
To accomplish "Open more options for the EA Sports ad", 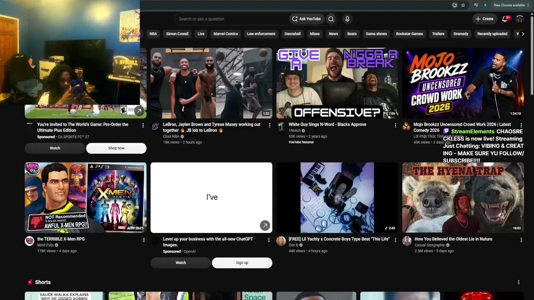I will pos(143,125).
